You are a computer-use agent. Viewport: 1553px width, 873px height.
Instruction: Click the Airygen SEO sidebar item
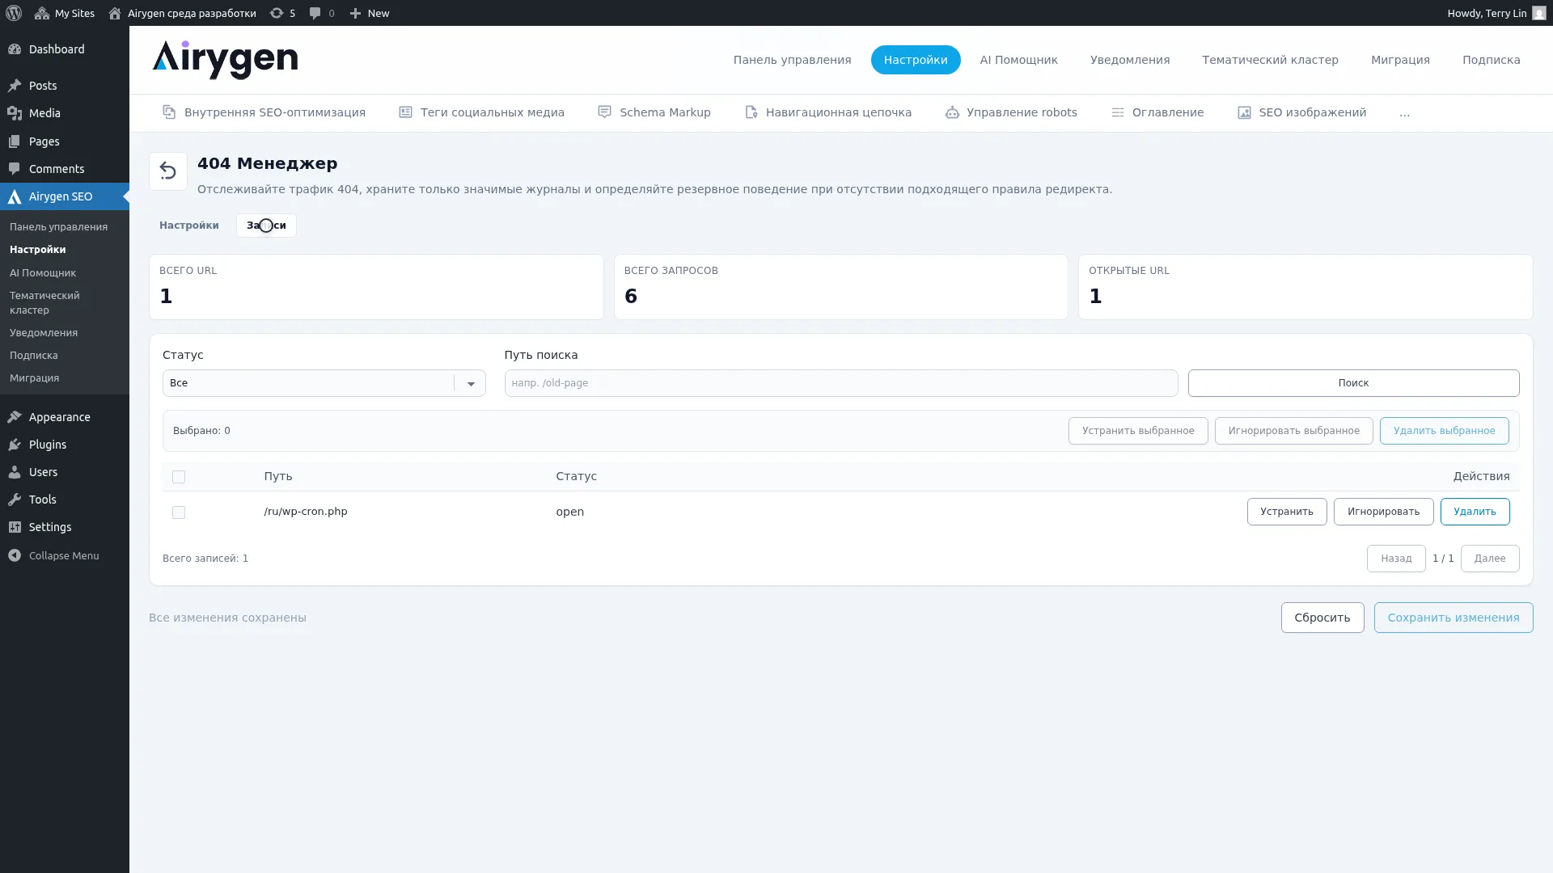tap(65, 196)
